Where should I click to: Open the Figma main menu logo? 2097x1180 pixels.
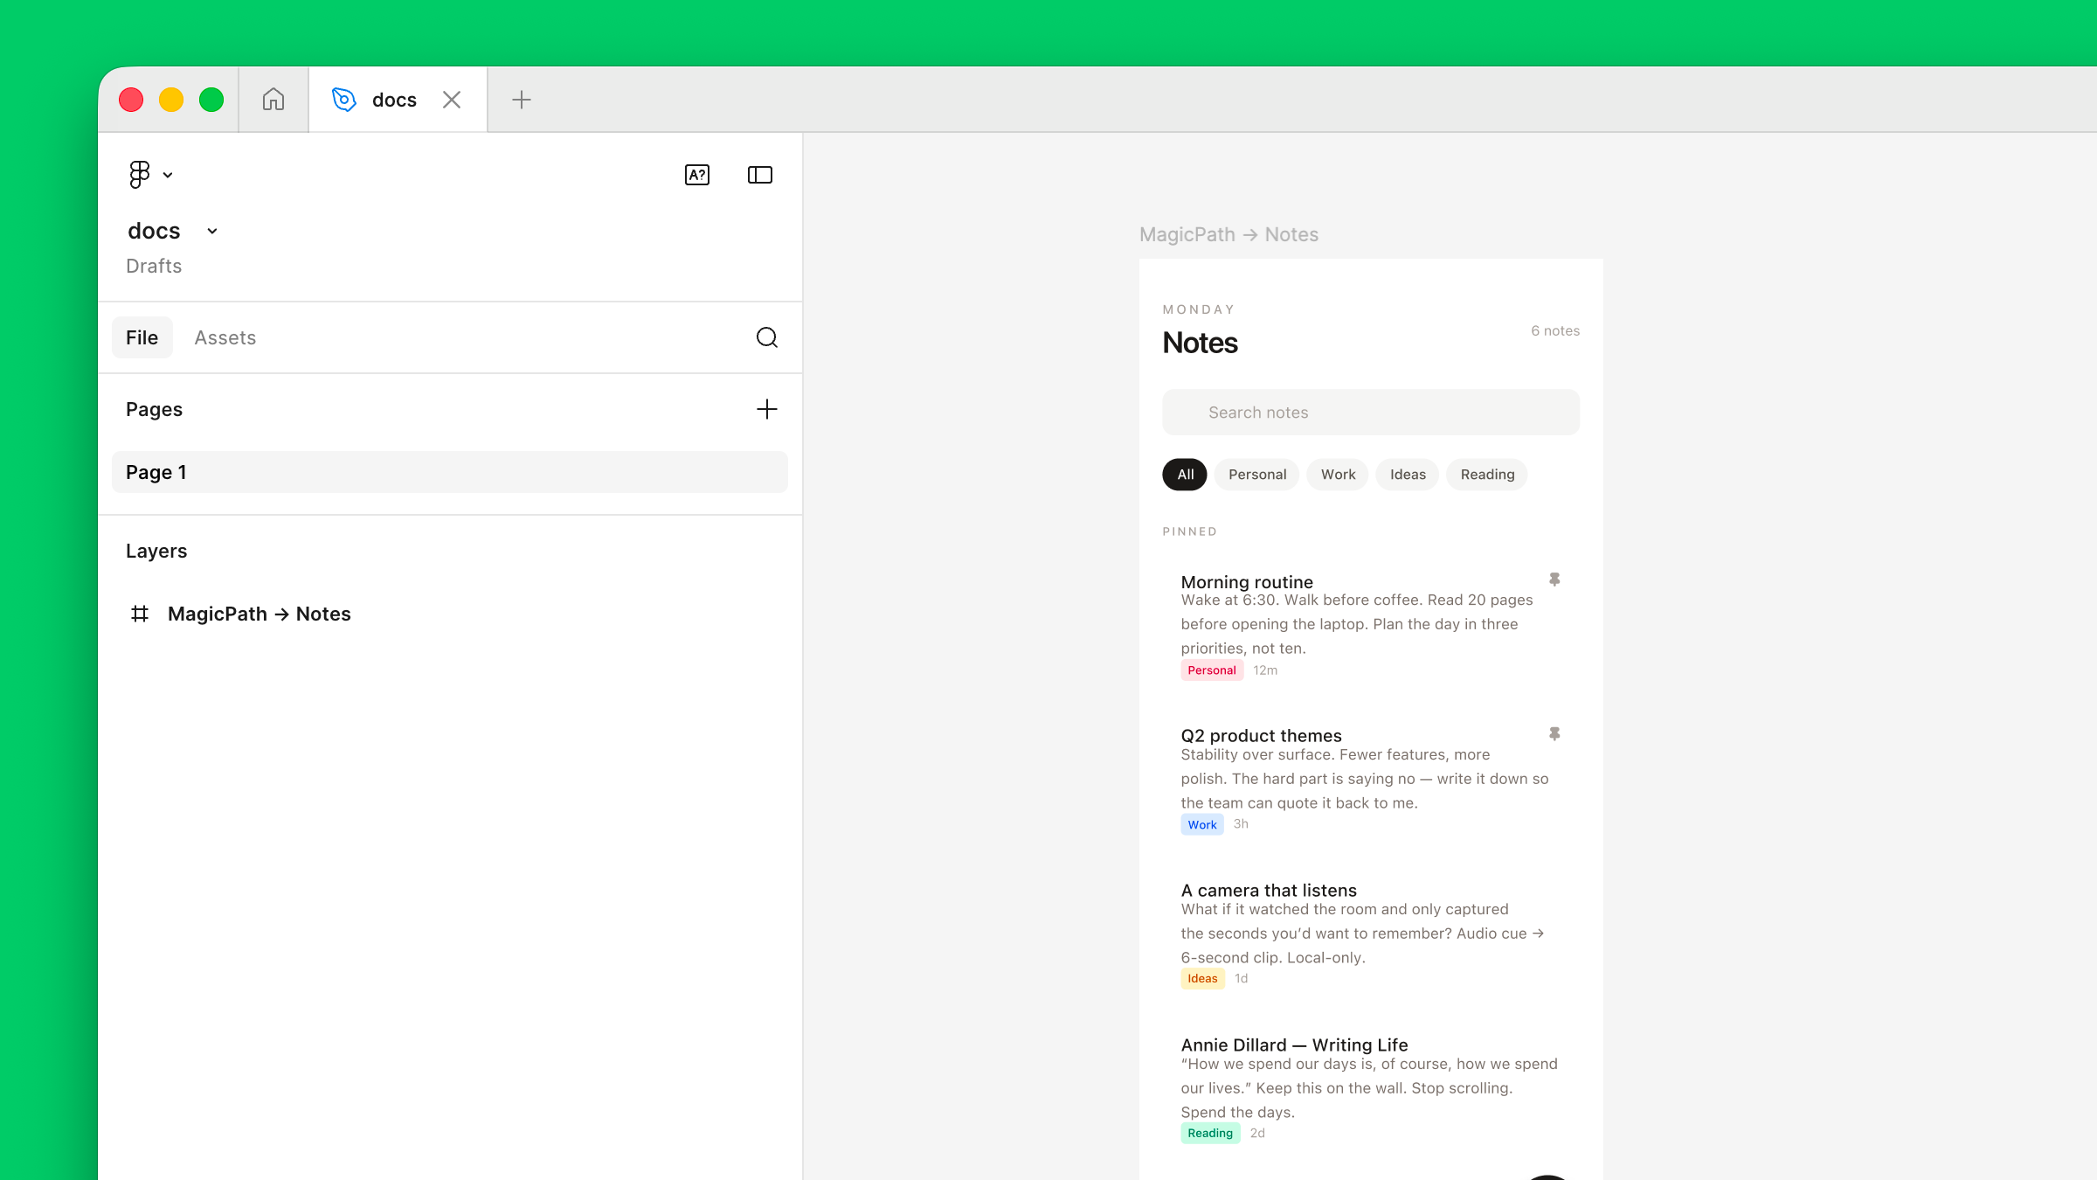click(x=139, y=175)
